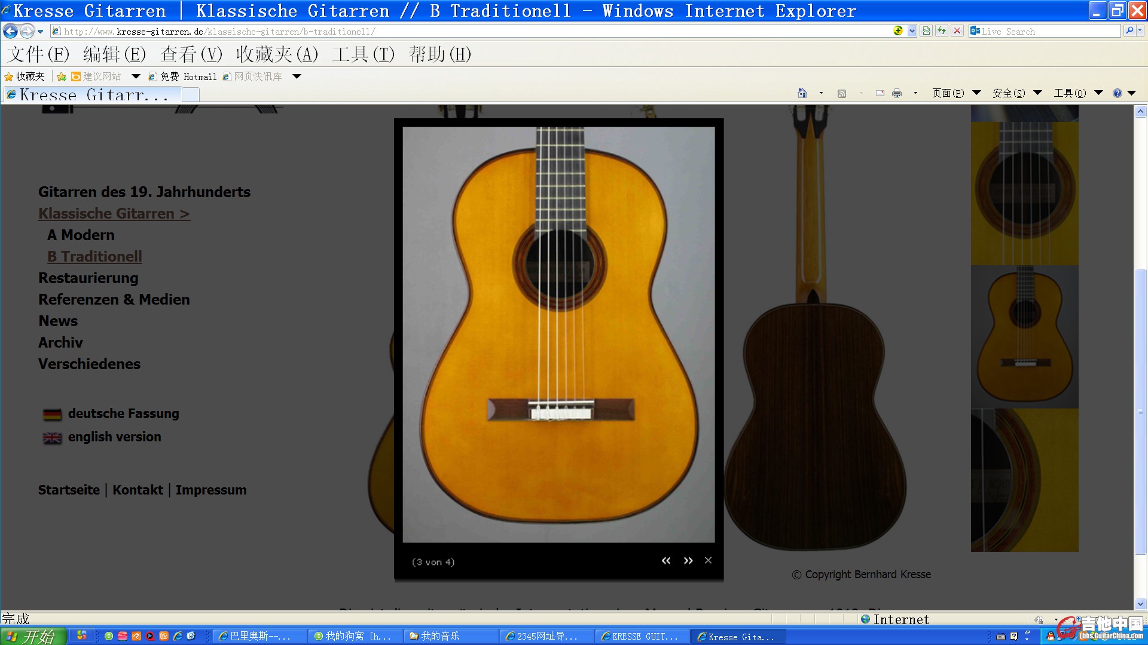Open the 文件(F) menu

coord(38,54)
